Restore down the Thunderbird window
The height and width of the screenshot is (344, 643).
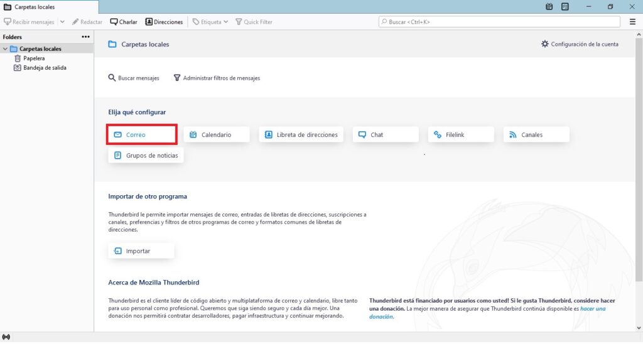(x=610, y=6)
